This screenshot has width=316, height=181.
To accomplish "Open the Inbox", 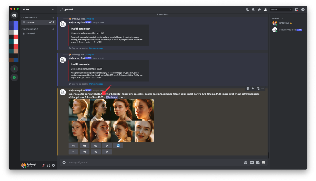I will tap(297, 10).
